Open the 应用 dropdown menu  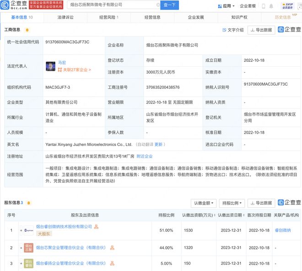226,6
